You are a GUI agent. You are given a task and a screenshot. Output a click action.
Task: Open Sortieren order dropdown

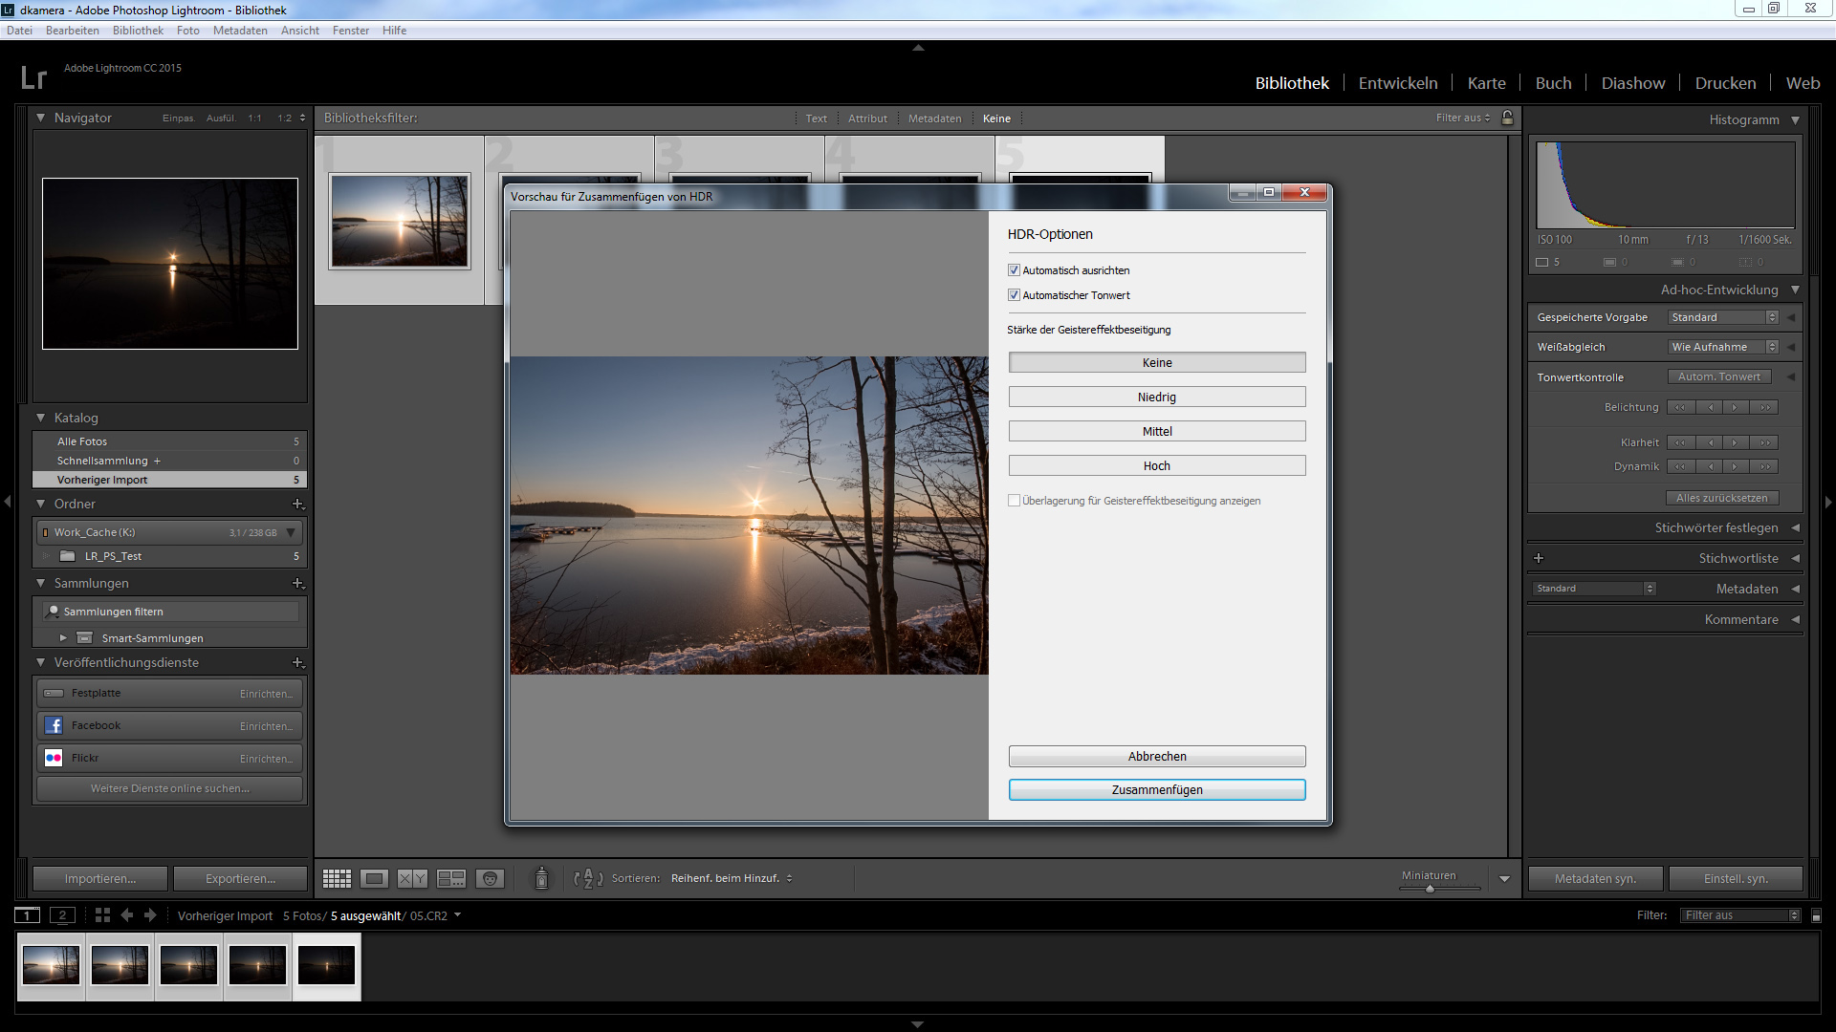(x=732, y=878)
